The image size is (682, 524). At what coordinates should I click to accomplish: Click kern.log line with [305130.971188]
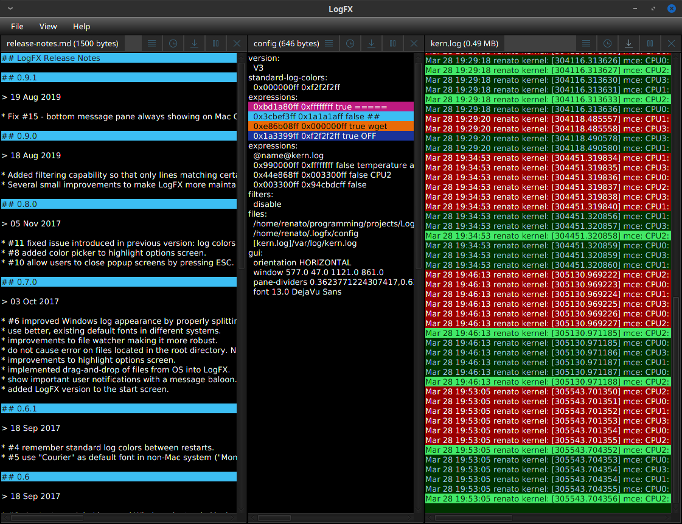[548, 382]
